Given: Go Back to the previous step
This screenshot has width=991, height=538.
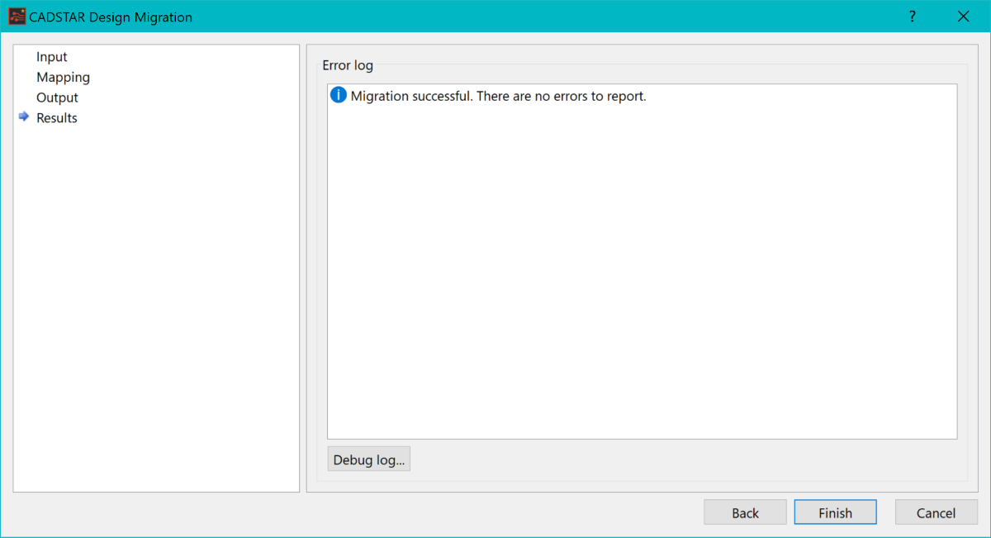Looking at the screenshot, I should [x=745, y=512].
